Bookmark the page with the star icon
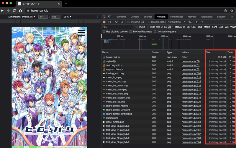The image size is (236, 148). (x=232, y=11)
